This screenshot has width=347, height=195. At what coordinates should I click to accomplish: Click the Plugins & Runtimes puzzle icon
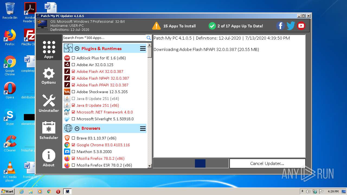68,48
